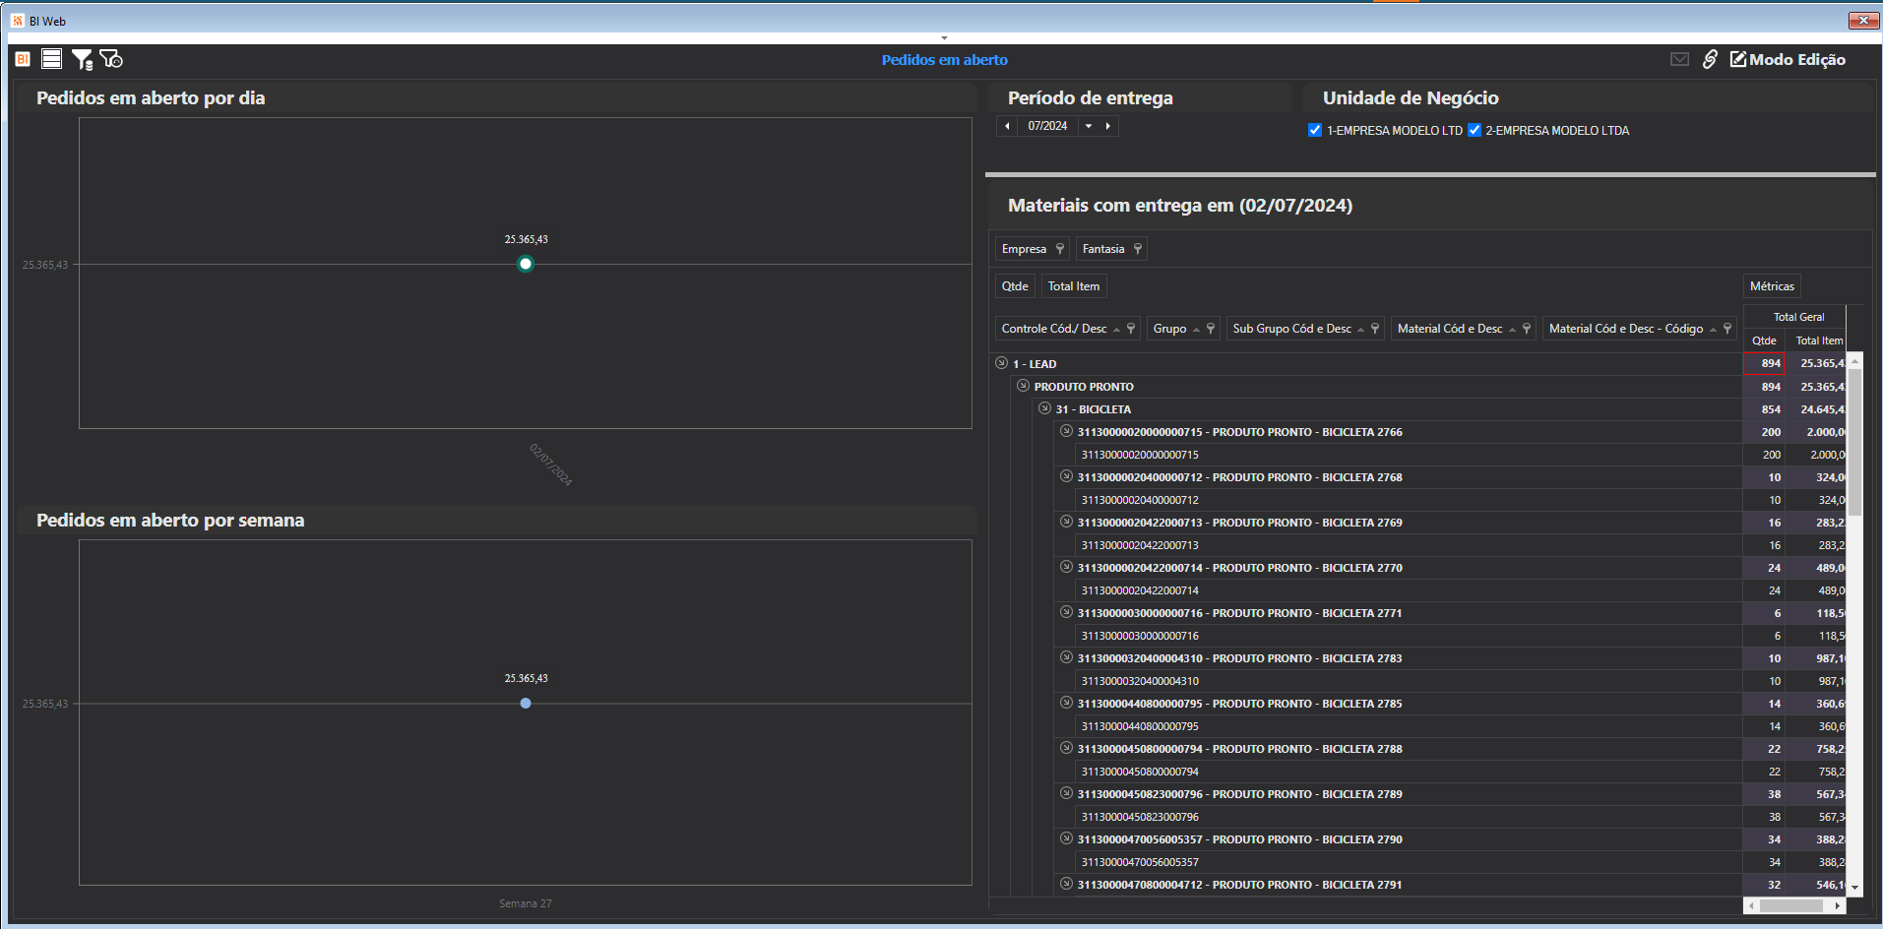This screenshot has width=1883, height=929.
Task: Collapse the BICICLETA 2768 material row
Action: [1066, 476]
